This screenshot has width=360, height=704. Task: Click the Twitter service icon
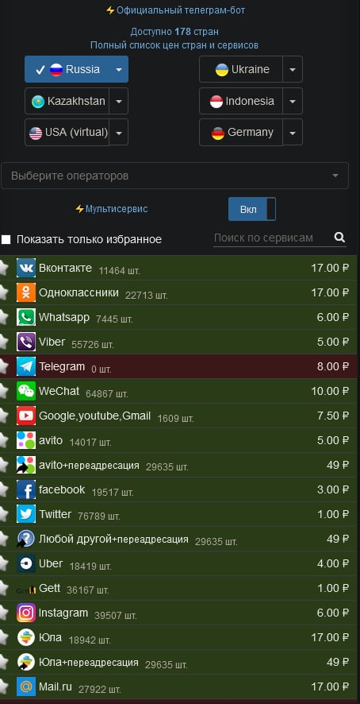point(26,514)
